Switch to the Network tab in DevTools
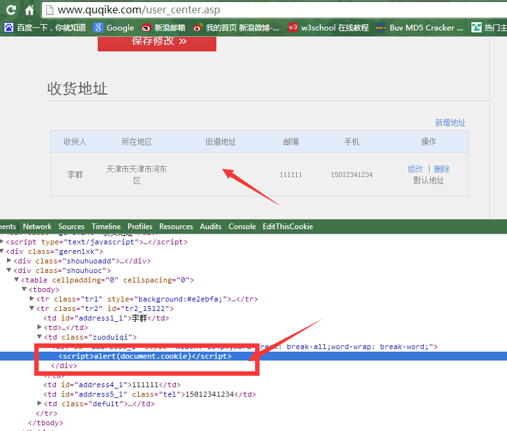507x431 pixels. pyautogui.click(x=37, y=227)
